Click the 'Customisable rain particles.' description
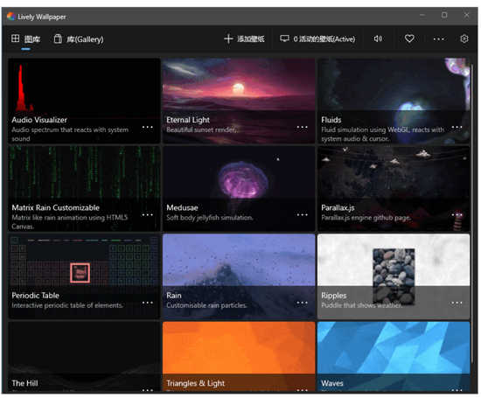This screenshot has width=481, height=398. pos(206,305)
